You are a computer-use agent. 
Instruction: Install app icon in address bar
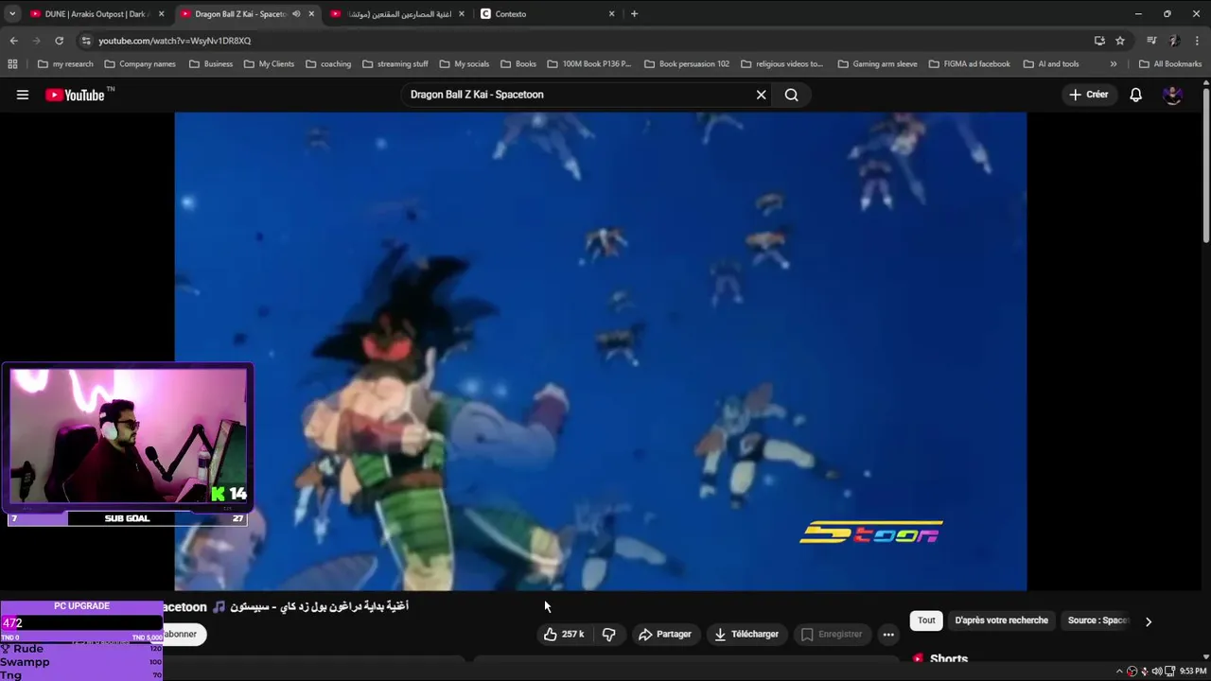pyautogui.click(x=1099, y=41)
